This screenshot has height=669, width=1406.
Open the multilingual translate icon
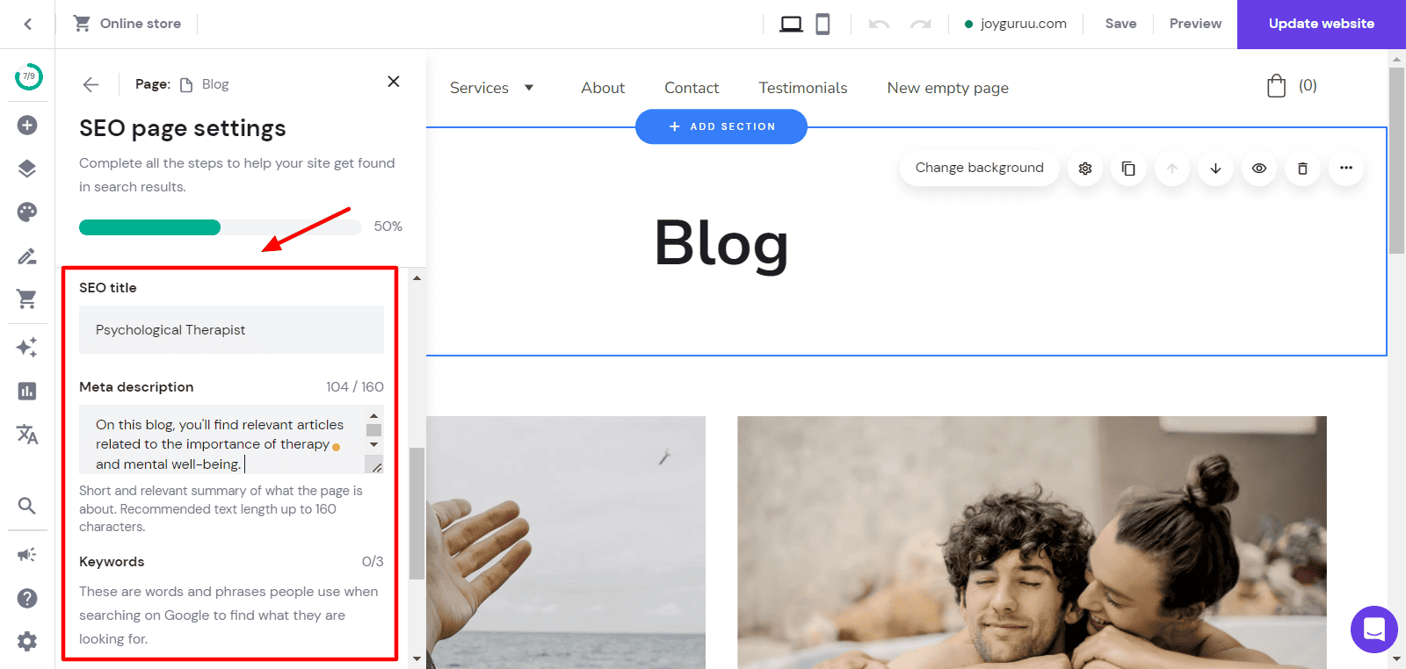point(27,435)
